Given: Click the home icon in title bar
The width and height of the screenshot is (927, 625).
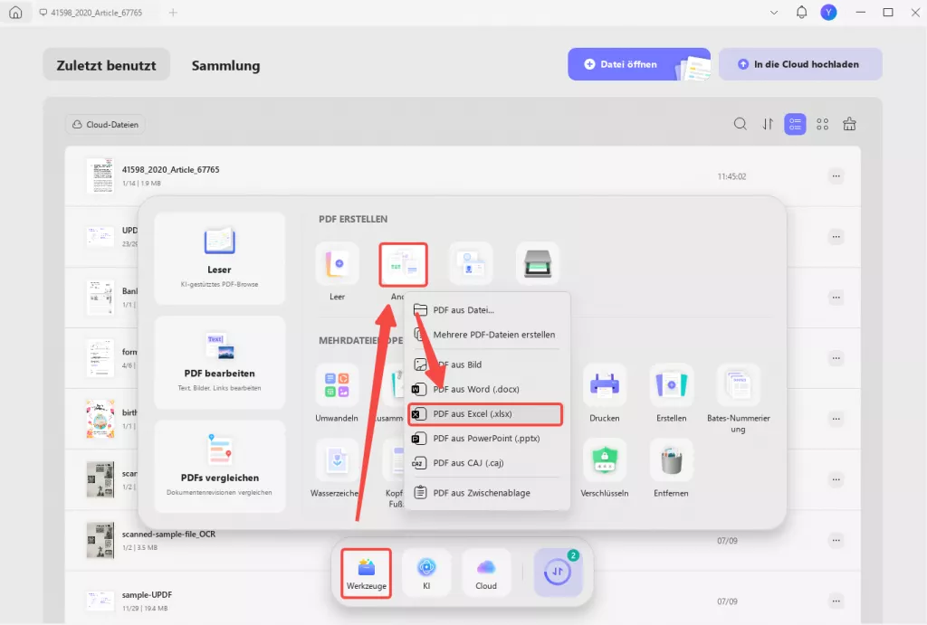Looking at the screenshot, I should pyautogui.click(x=16, y=13).
